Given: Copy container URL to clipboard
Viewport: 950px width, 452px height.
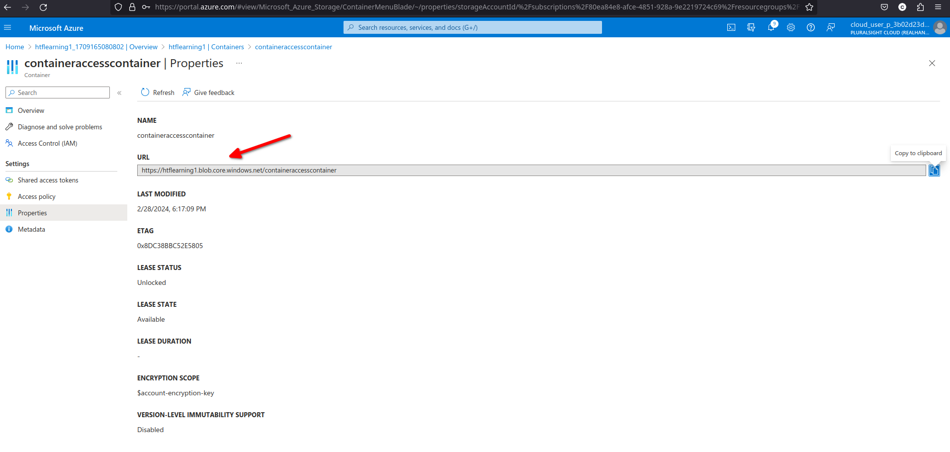Looking at the screenshot, I should tap(934, 171).
